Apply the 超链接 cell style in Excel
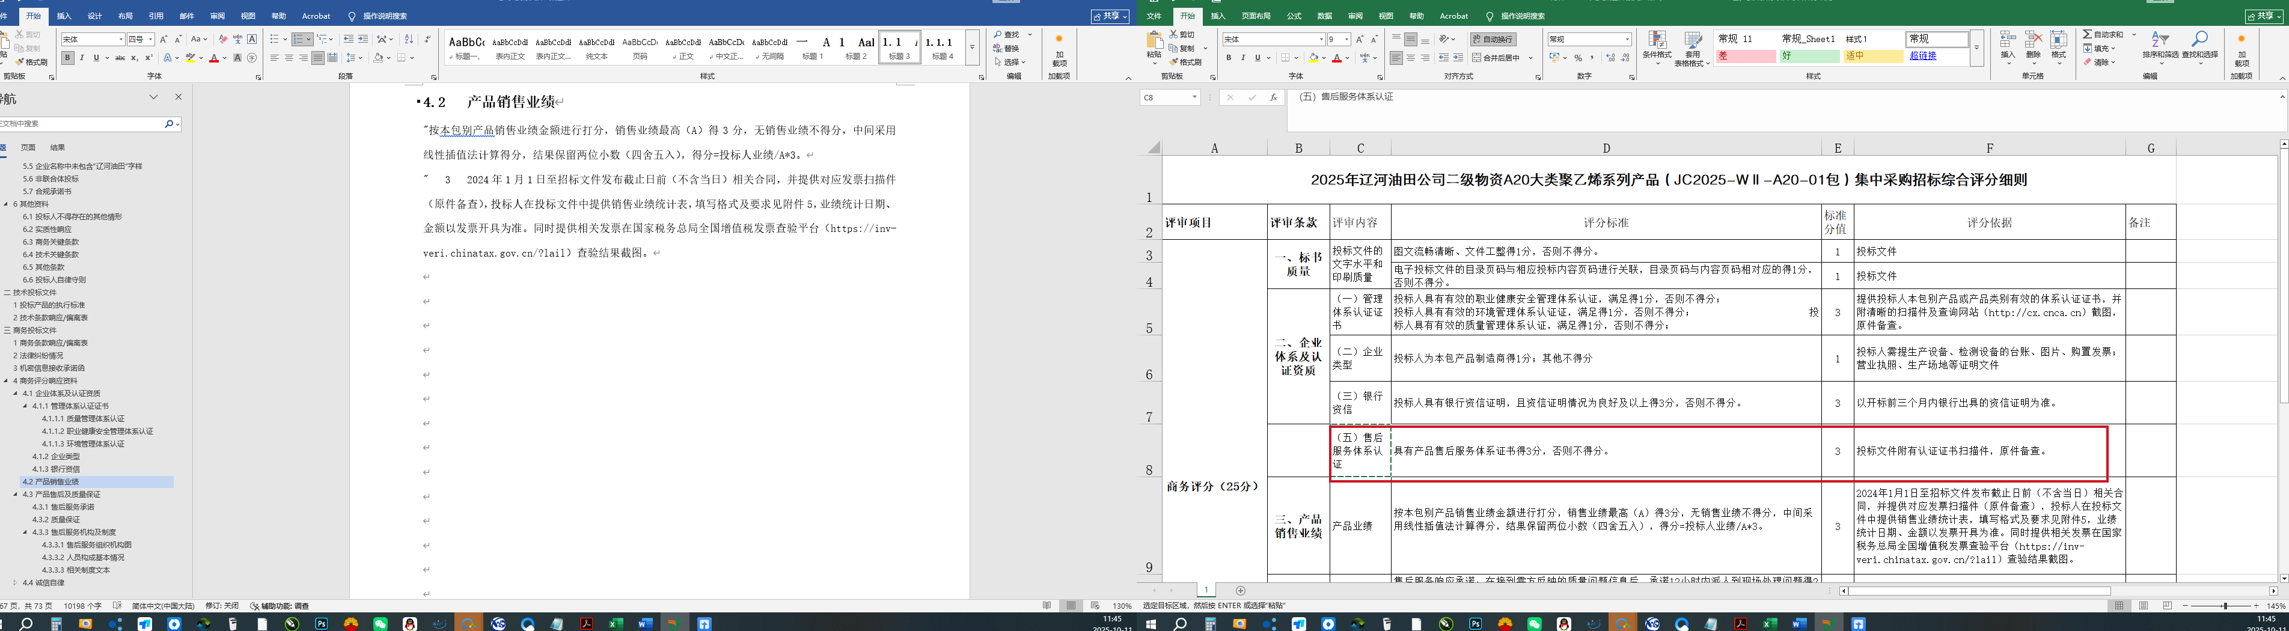 point(1937,56)
